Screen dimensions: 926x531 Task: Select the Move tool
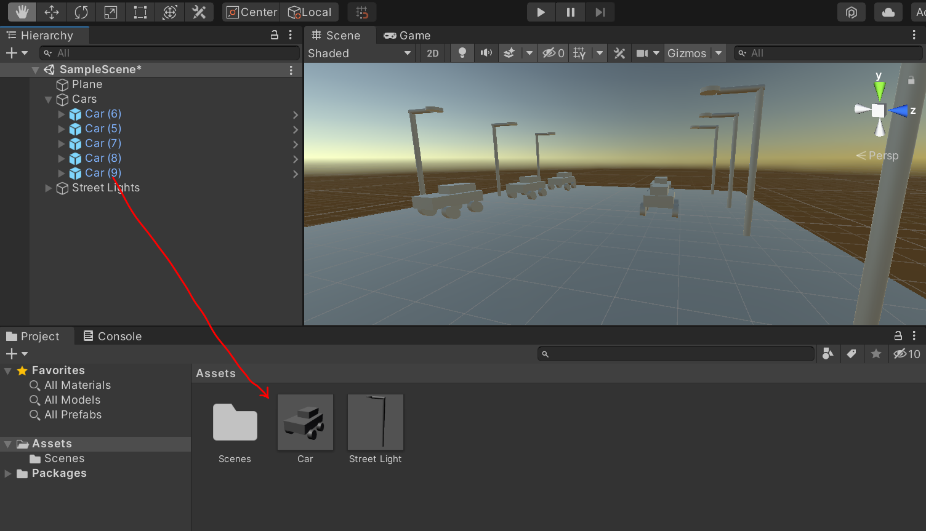(x=52, y=12)
